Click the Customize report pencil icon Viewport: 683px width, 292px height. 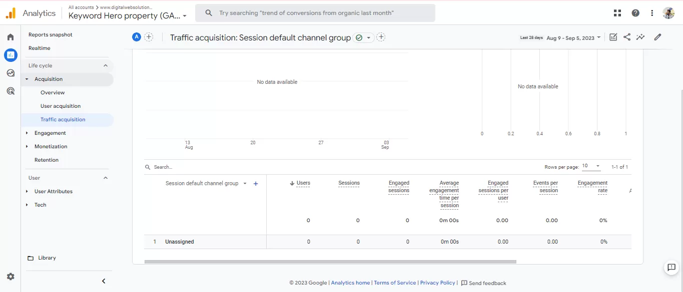[657, 37]
